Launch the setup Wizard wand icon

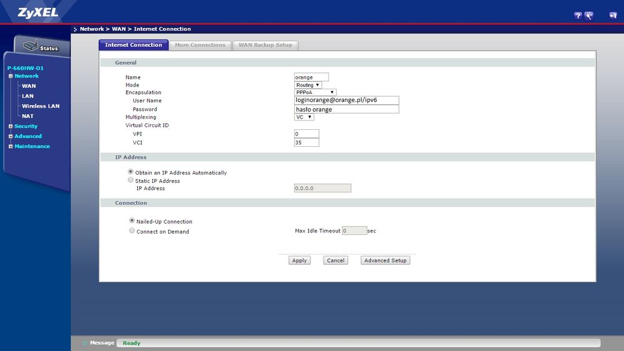(x=589, y=16)
